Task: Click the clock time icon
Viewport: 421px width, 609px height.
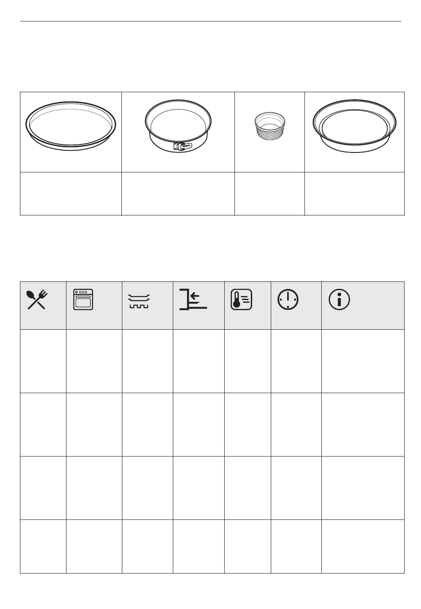Action: [x=288, y=300]
